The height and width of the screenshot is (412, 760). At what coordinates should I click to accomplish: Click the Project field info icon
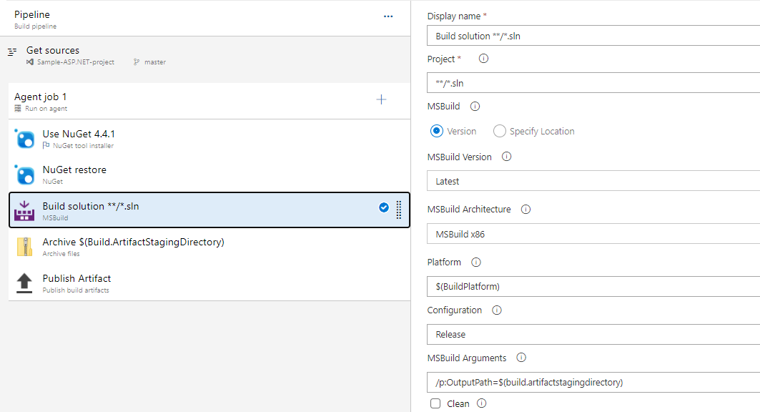pyautogui.click(x=483, y=59)
